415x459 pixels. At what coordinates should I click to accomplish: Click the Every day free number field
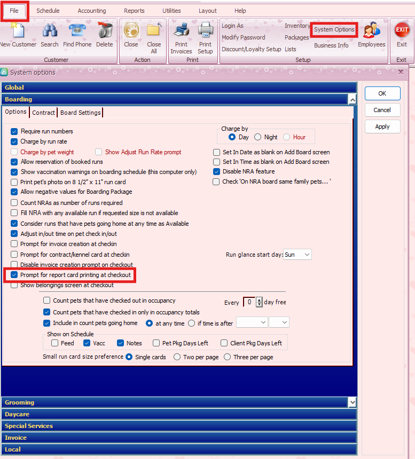click(x=249, y=302)
